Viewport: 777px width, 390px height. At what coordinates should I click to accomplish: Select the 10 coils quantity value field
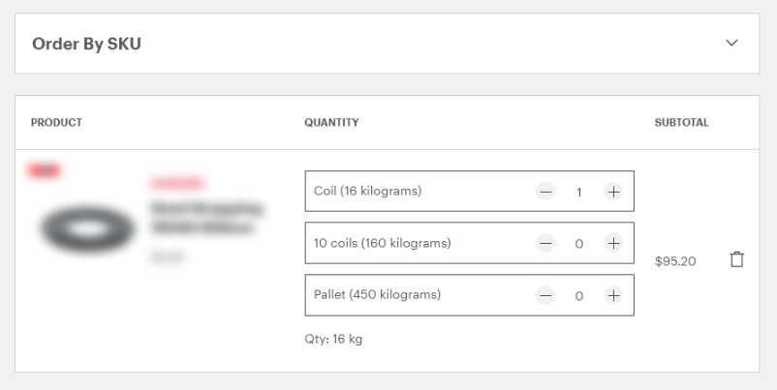tap(579, 244)
